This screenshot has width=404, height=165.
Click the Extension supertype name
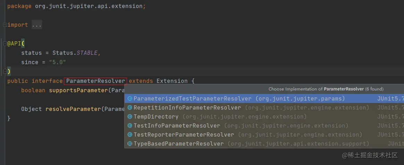[x=172, y=81]
